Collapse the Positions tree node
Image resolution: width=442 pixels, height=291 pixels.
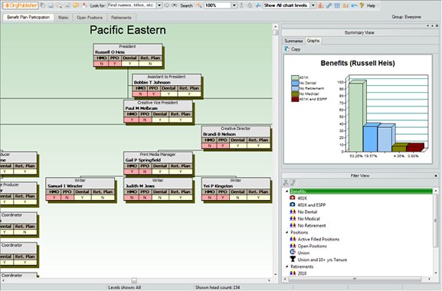pyautogui.click(x=287, y=232)
